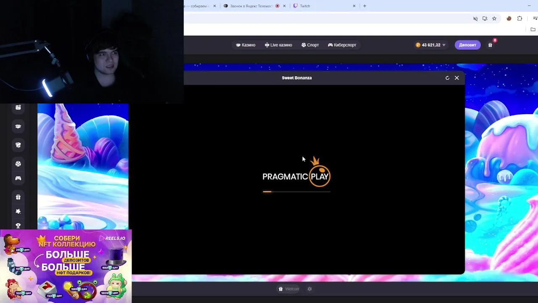Open the cards sidebar icon
This screenshot has width=538, height=303.
pos(18,145)
